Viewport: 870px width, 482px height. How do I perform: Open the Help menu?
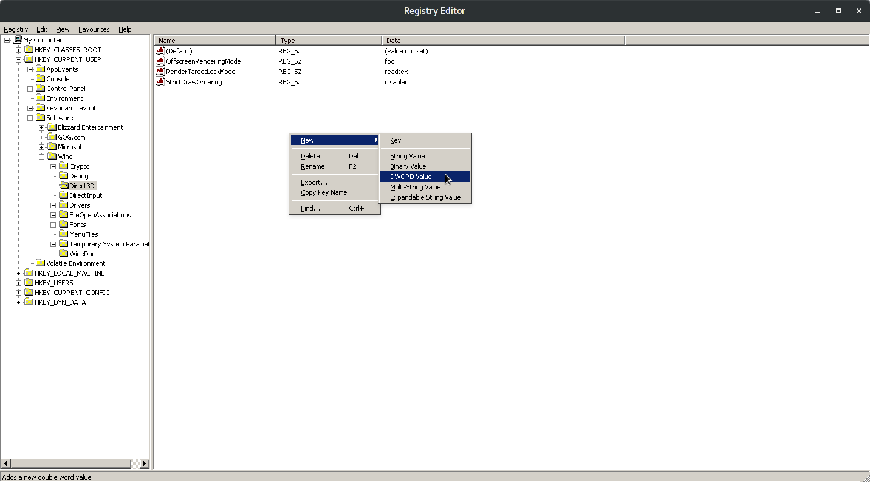[125, 29]
